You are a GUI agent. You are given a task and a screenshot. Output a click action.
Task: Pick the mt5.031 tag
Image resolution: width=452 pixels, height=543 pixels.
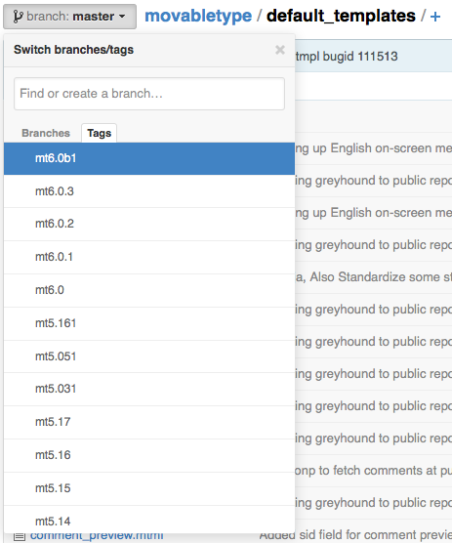tap(149, 389)
